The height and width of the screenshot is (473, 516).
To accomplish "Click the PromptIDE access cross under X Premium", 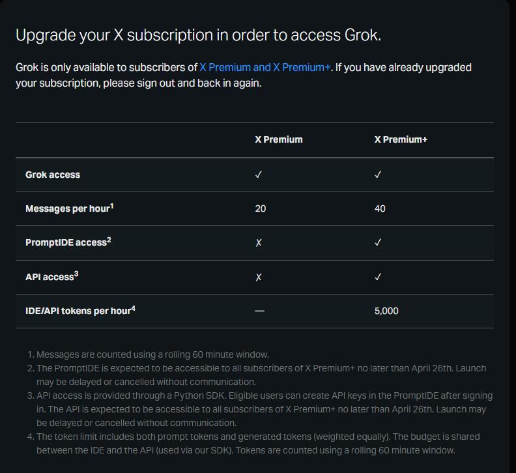I will [x=259, y=242].
